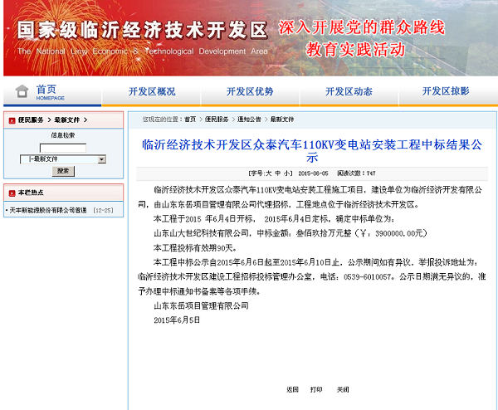Click the 返回 link below the article
498x410 pixels.
pyautogui.click(x=292, y=389)
